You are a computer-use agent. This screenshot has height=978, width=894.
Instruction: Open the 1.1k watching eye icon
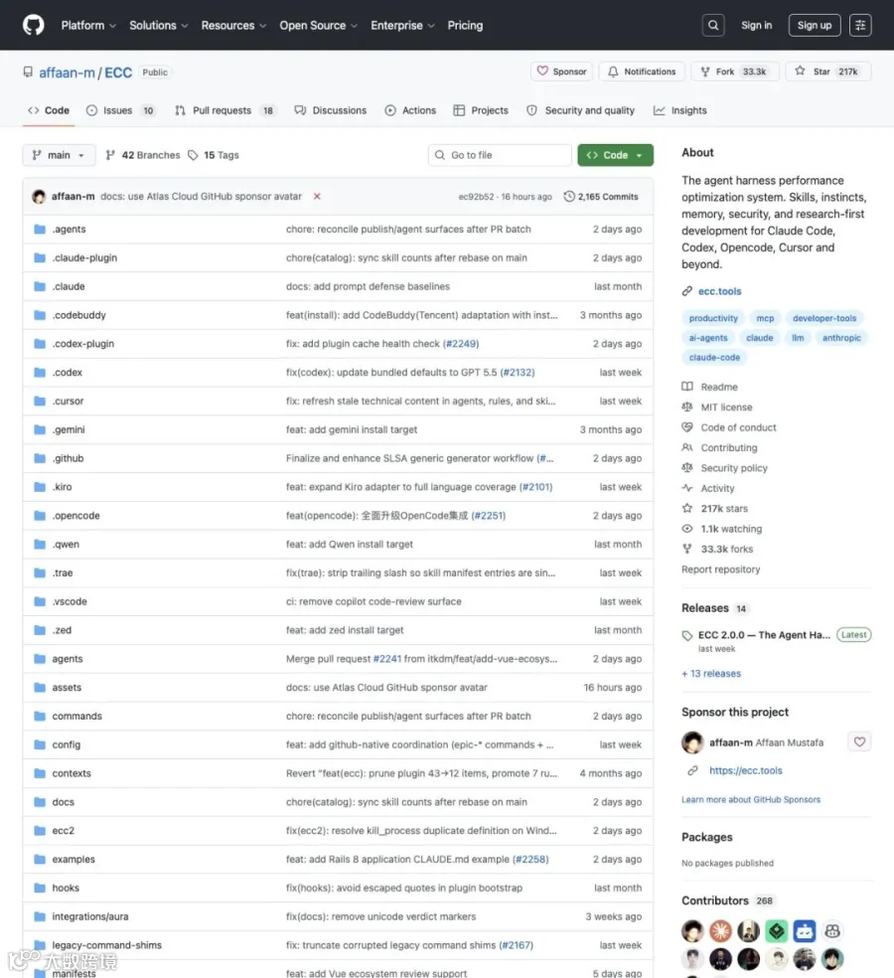tap(687, 529)
